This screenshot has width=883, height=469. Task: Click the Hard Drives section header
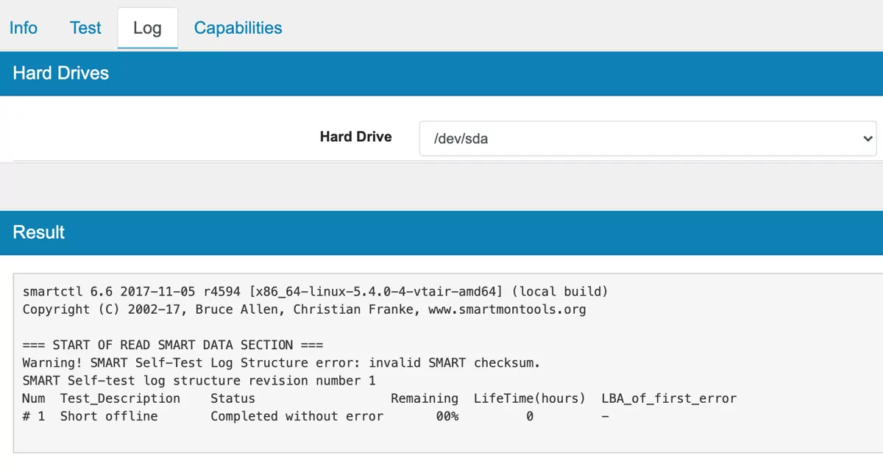(61, 74)
